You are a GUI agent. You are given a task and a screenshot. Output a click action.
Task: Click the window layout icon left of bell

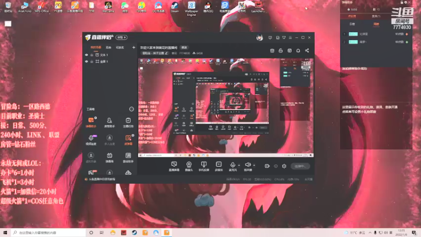click(x=289, y=51)
